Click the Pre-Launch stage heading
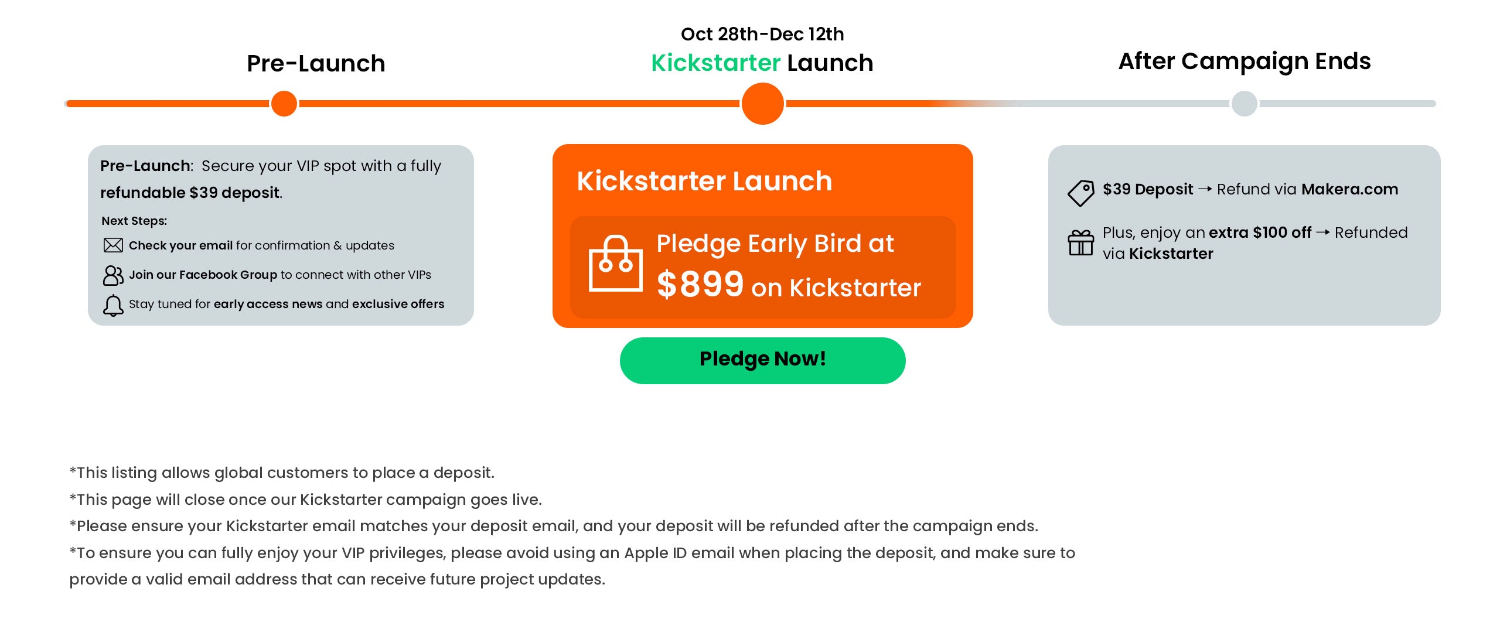The width and height of the screenshot is (1500, 629). tap(316, 63)
